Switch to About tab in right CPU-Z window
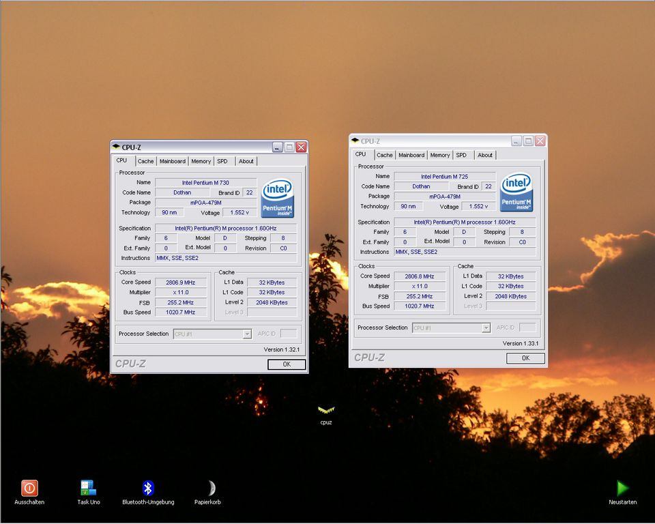Image resolution: width=655 pixels, height=524 pixels. pos(485,155)
